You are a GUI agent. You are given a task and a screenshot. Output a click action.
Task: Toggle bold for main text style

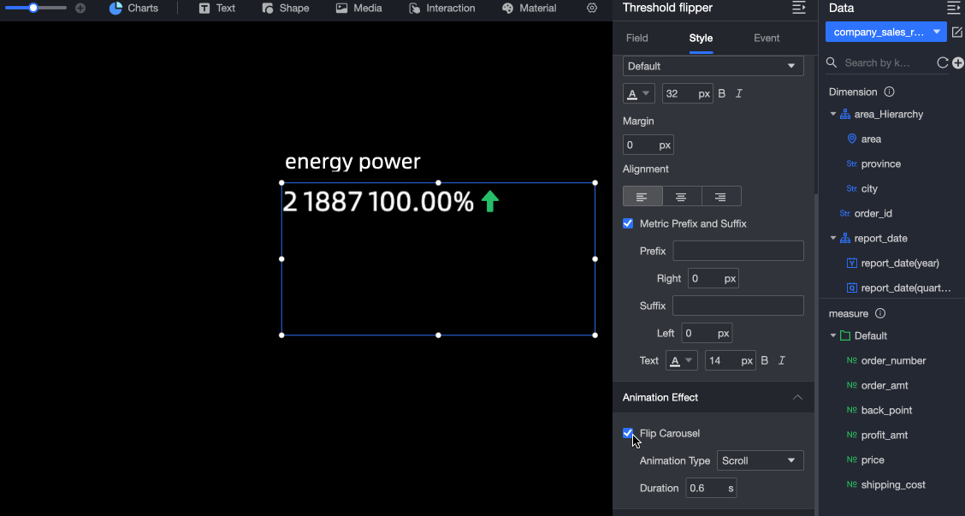722,93
